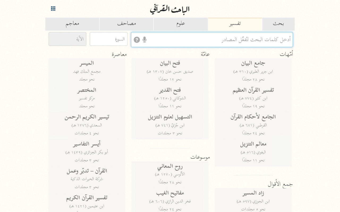The width and height of the screenshot is (340, 212).
Task: Select فتح القدير by الشوكاني
Action: pyautogui.click(x=170, y=98)
